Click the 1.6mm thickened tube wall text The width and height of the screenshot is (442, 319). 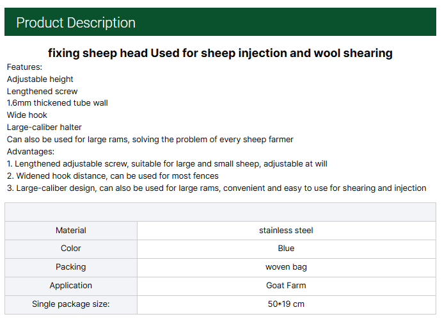[x=57, y=103]
